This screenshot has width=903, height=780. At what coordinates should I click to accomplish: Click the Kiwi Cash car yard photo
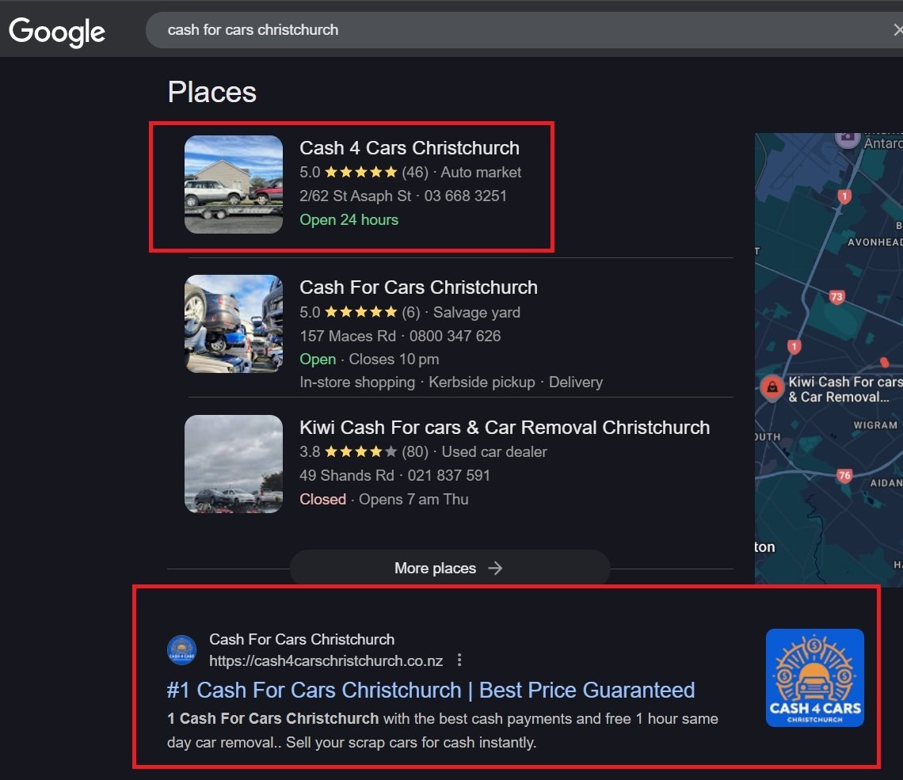[x=234, y=464]
